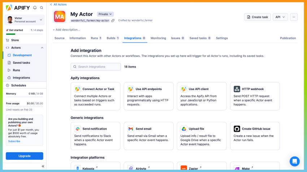
Task: Collapse the sidebar with the double-chevron
Action: pos(43,166)
